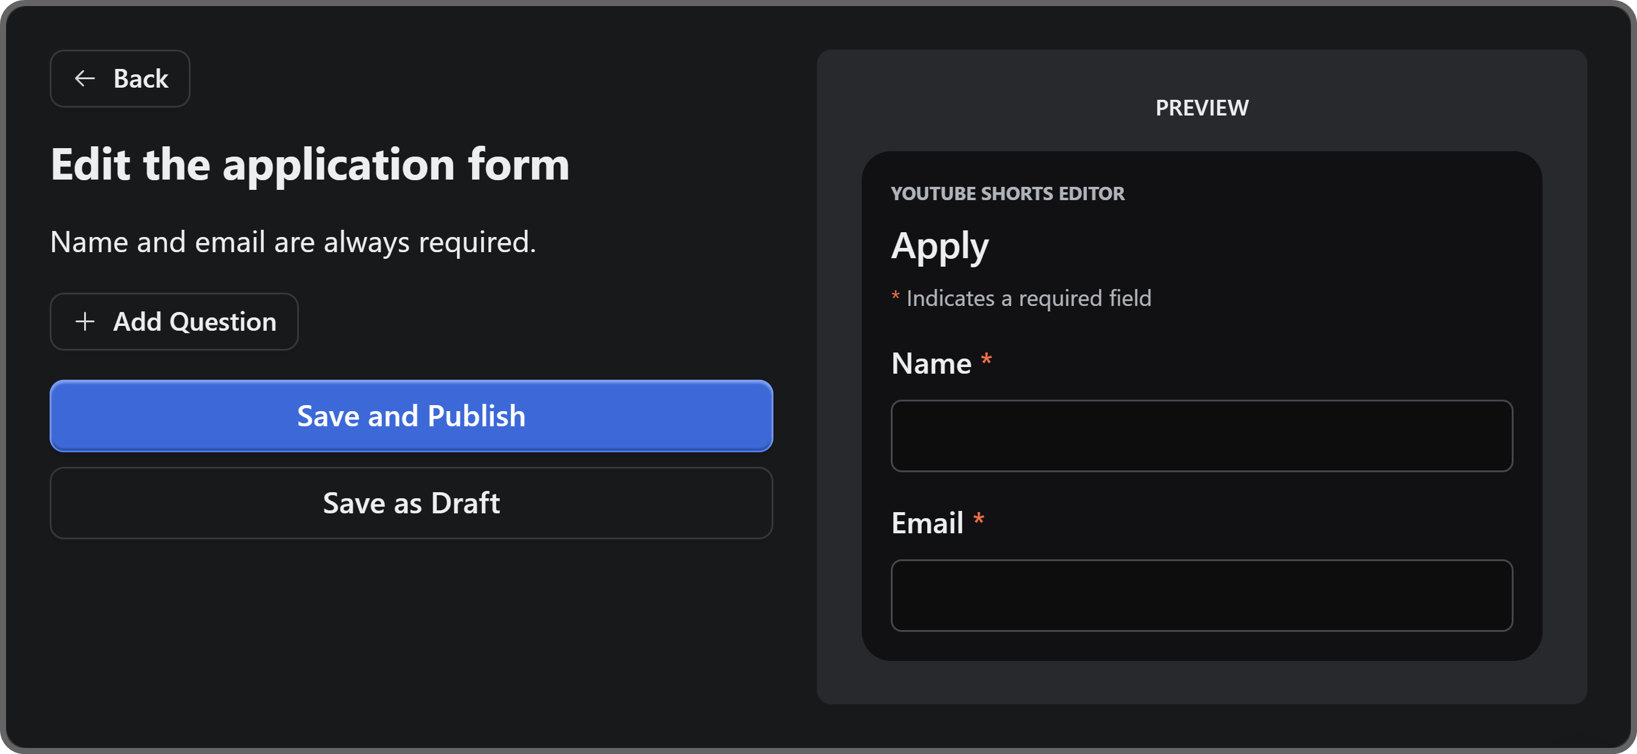The width and height of the screenshot is (1637, 754).
Task: Click the YOUTUBE SHORTS EDITOR label
Action: tap(1007, 193)
